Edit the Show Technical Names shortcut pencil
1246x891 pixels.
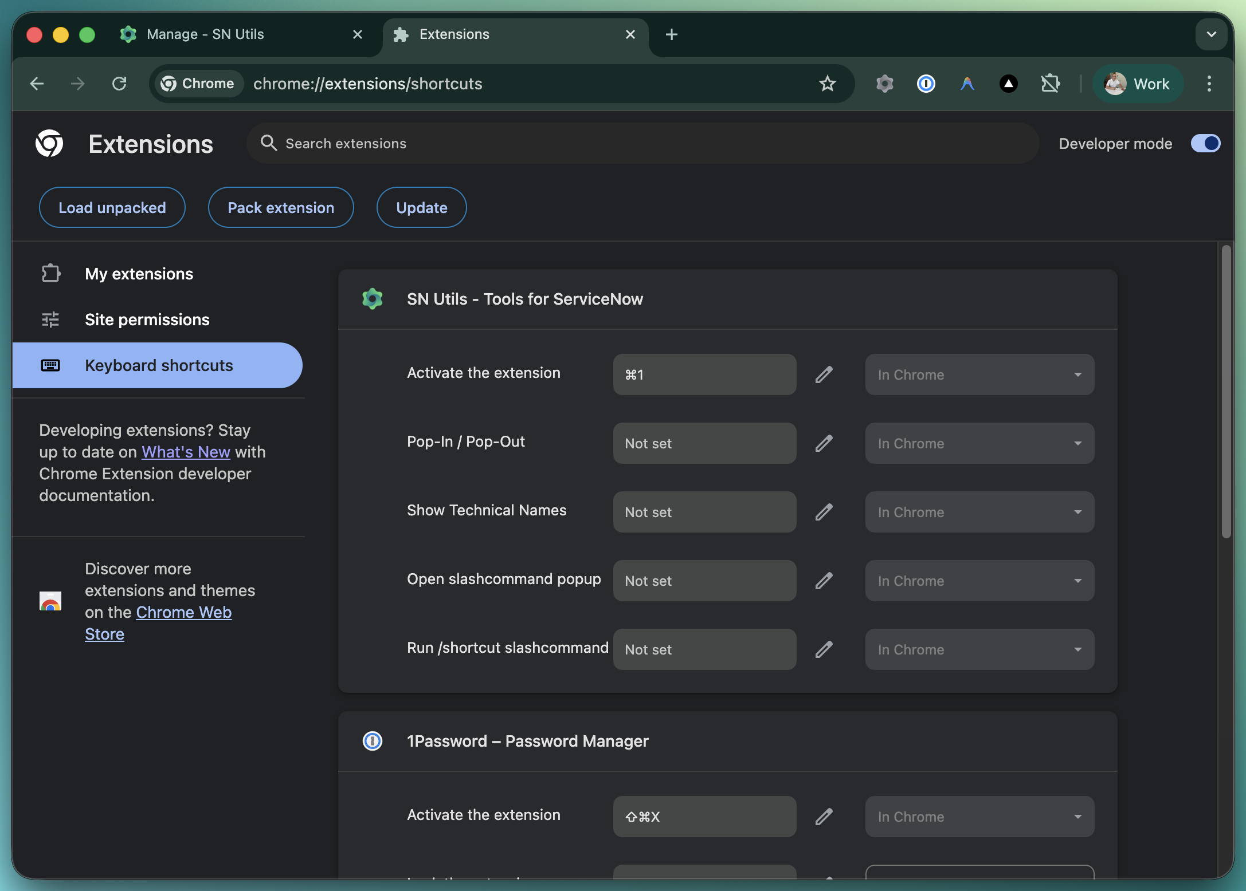click(824, 511)
